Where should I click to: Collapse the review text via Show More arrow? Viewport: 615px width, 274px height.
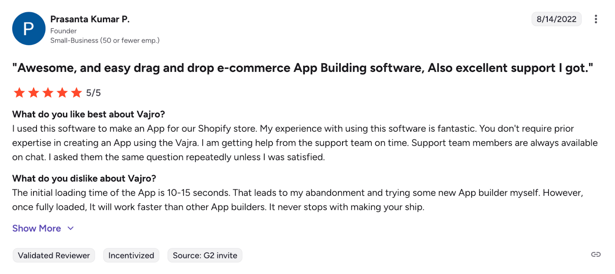[x=70, y=228]
